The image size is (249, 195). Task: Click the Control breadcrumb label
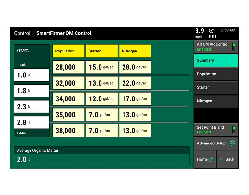pyautogui.click(x=22, y=33)
